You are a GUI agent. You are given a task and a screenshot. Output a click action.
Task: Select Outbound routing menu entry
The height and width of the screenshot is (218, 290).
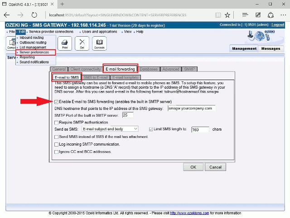tap(33, 43)
